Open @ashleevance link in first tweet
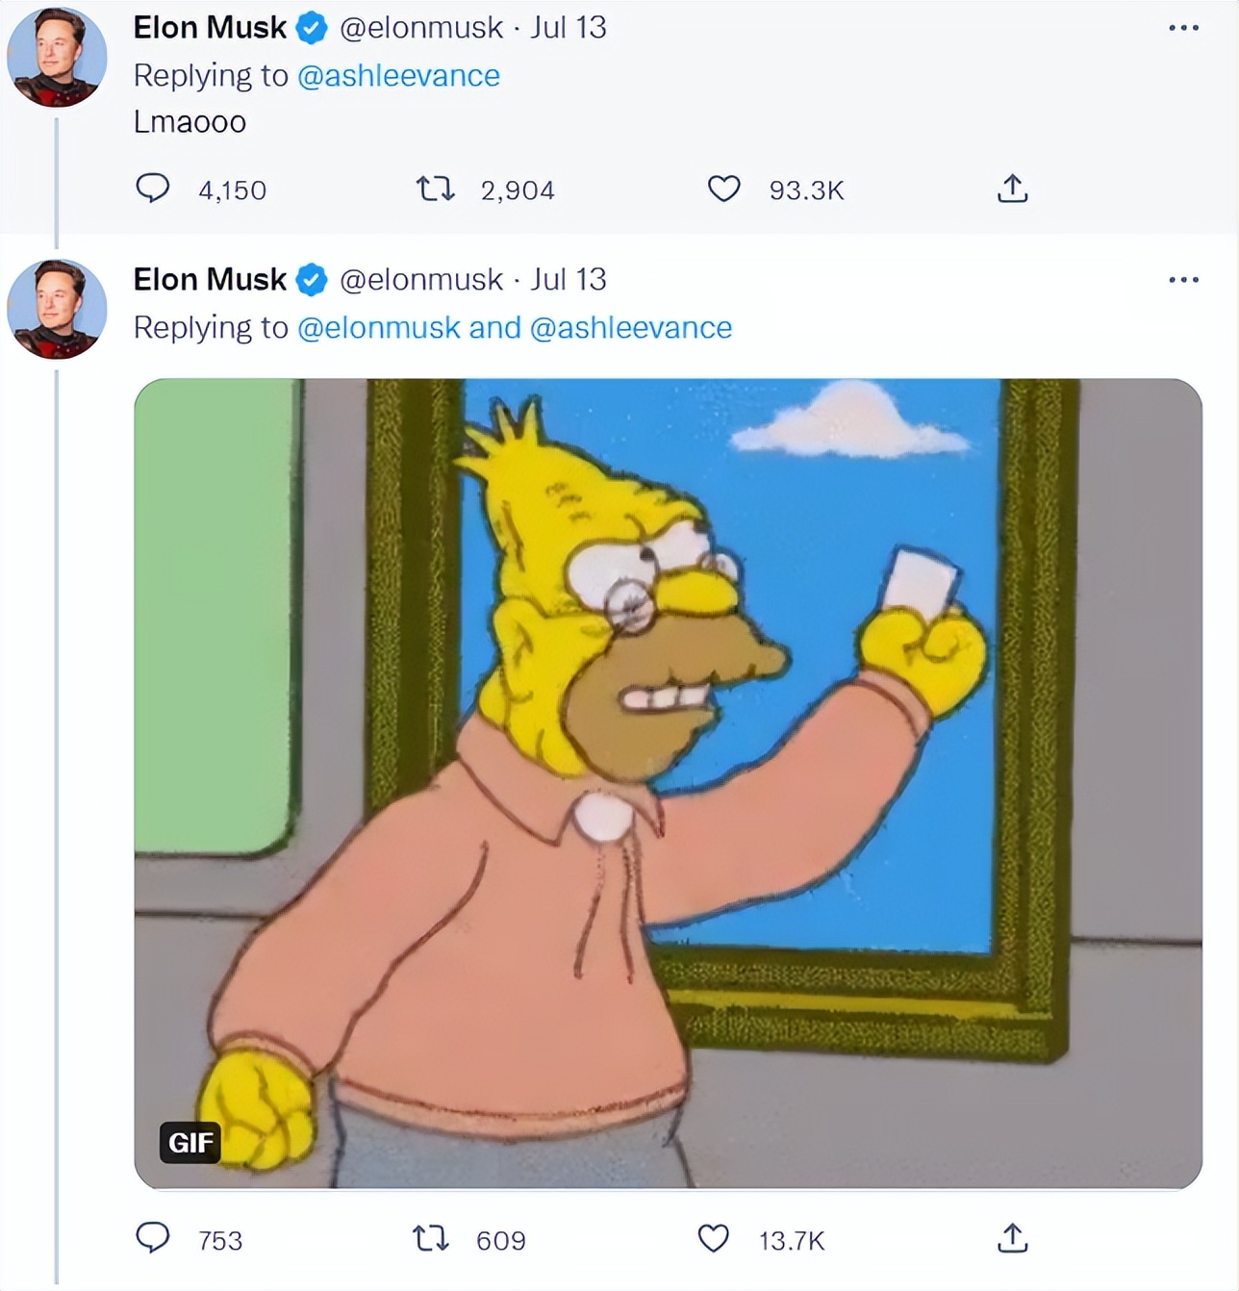 click(x=398, y=76)
